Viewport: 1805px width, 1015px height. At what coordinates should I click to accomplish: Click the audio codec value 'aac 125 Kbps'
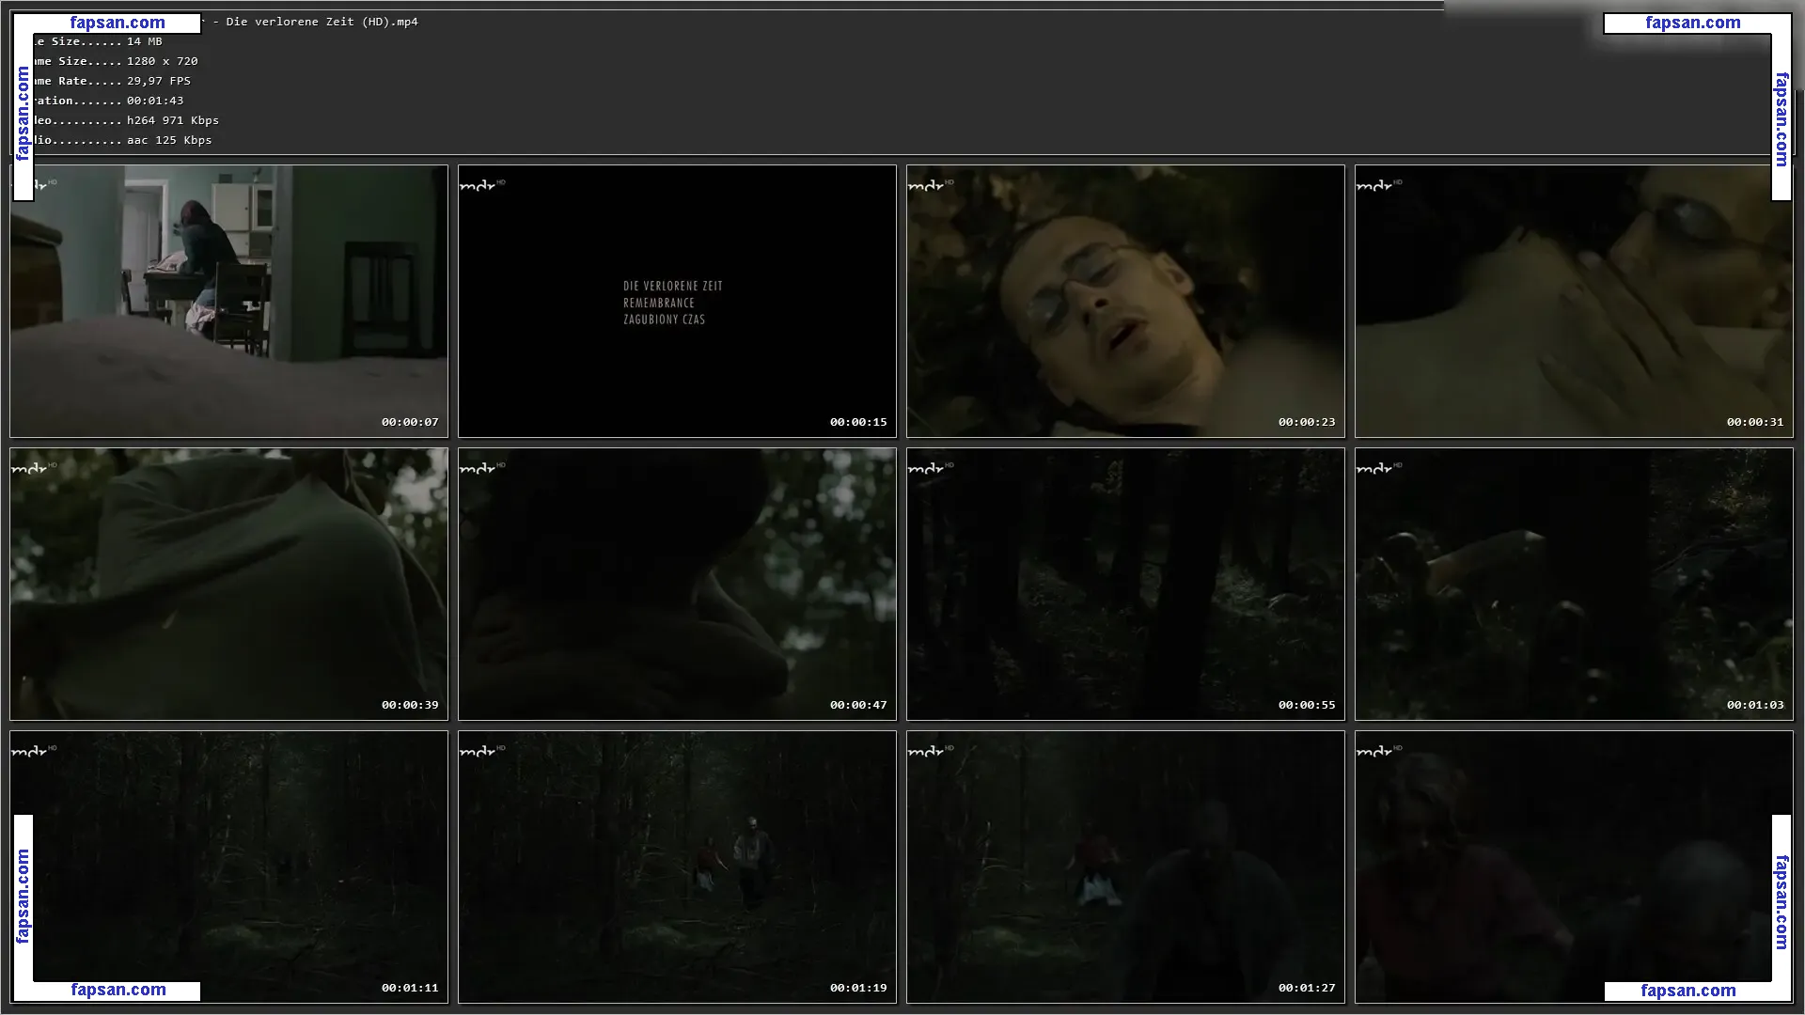(x=169, y=140)
